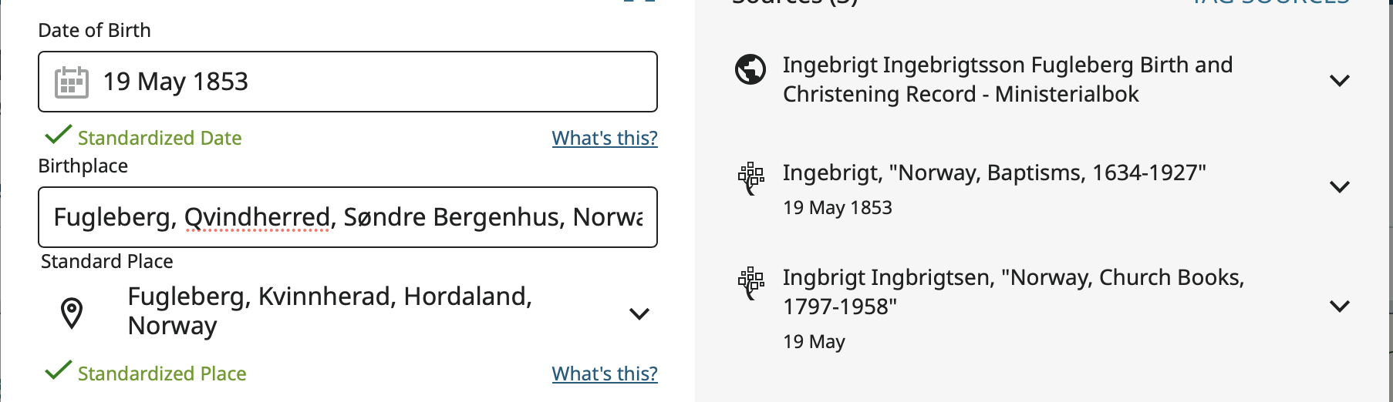Screen dimensions: 1393x402
Task: Click the green checkmark beside Standardized Date
Action: [x=58, y=136]
